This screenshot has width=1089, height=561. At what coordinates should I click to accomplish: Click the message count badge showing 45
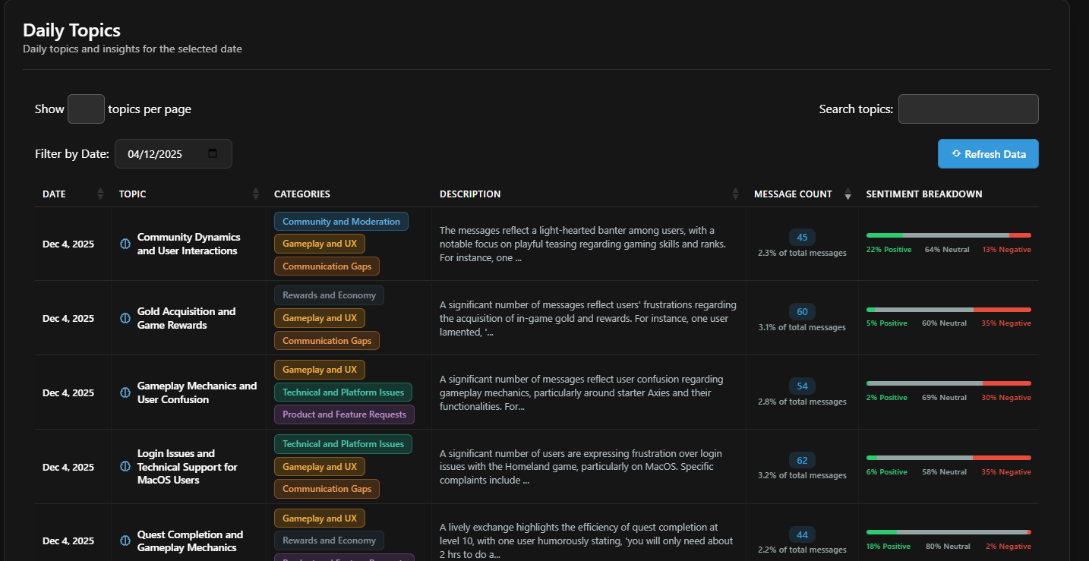(802, 237)
